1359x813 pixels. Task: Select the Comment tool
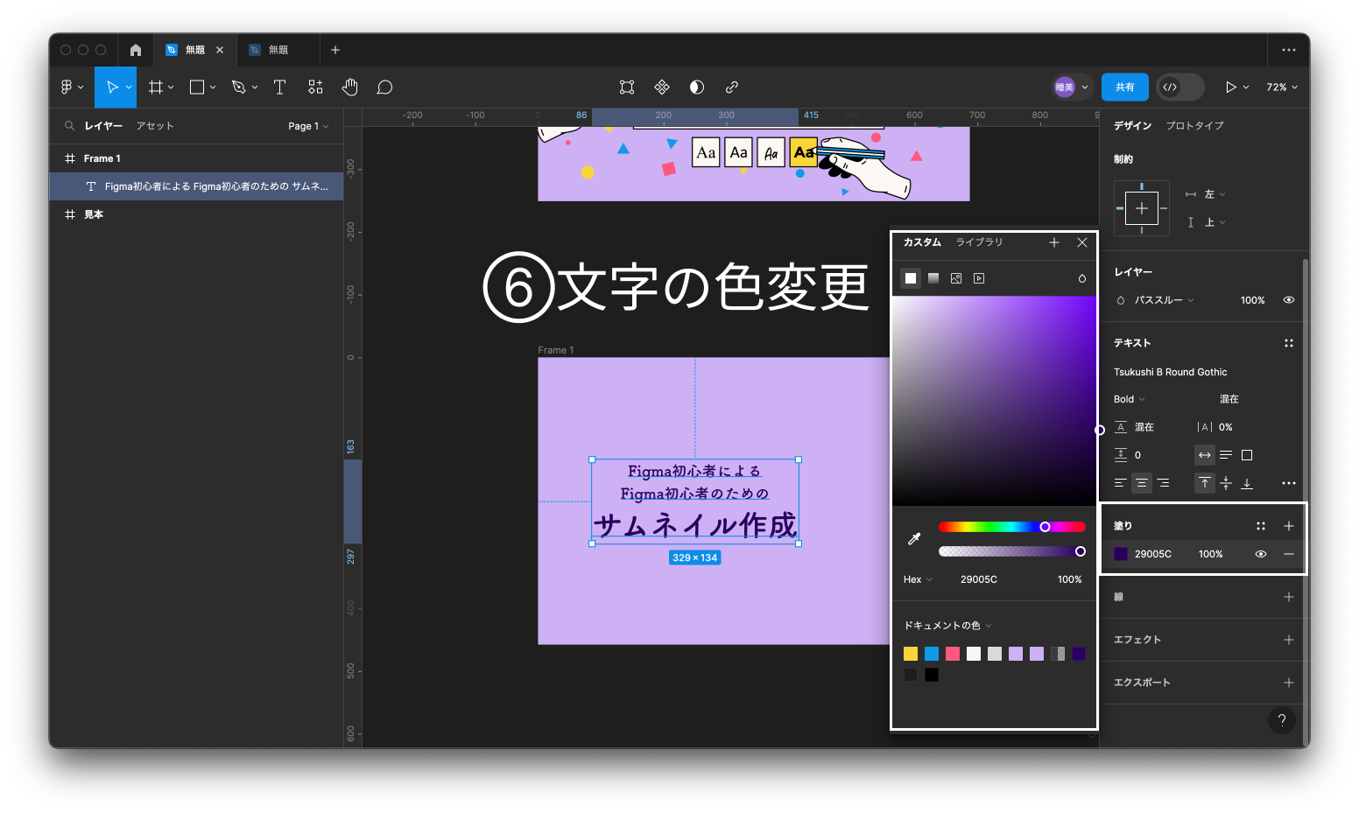[384, 87]
